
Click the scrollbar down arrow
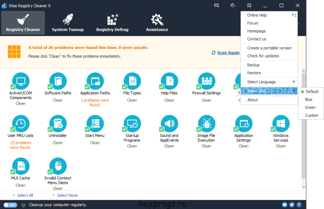303,187
